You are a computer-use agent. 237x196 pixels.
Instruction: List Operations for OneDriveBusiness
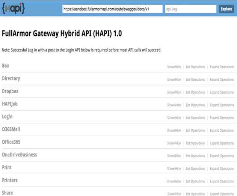click(195, 156)
